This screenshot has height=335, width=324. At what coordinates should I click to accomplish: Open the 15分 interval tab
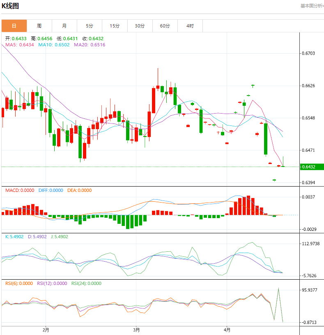point(115,26)
